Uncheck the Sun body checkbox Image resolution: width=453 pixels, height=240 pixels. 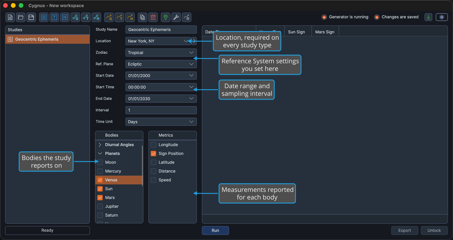tap(100, 189)
